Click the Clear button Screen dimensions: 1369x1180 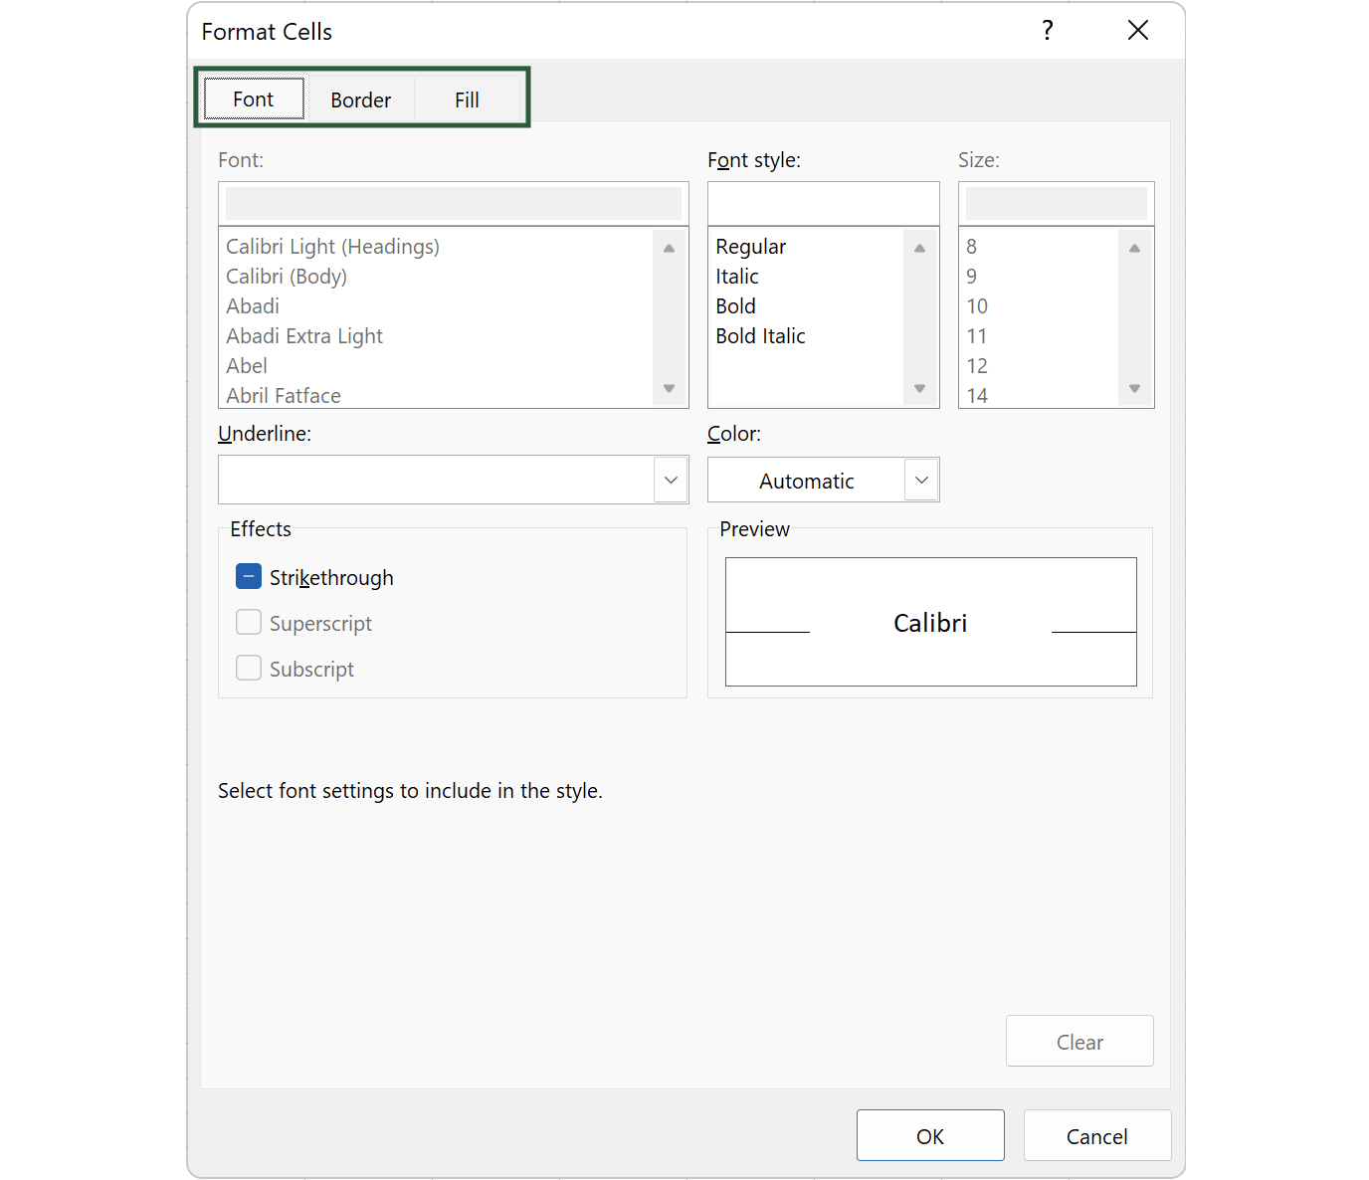(1079, 1041)
